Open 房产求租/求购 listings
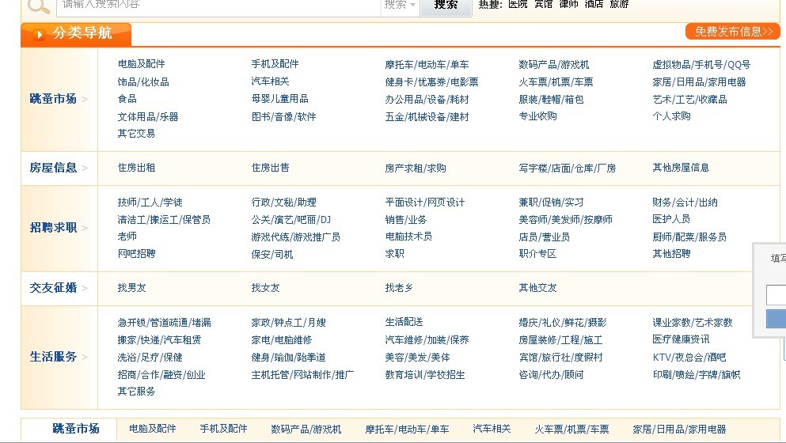Viewport: 786px width, 443px height. pos(416,168)
